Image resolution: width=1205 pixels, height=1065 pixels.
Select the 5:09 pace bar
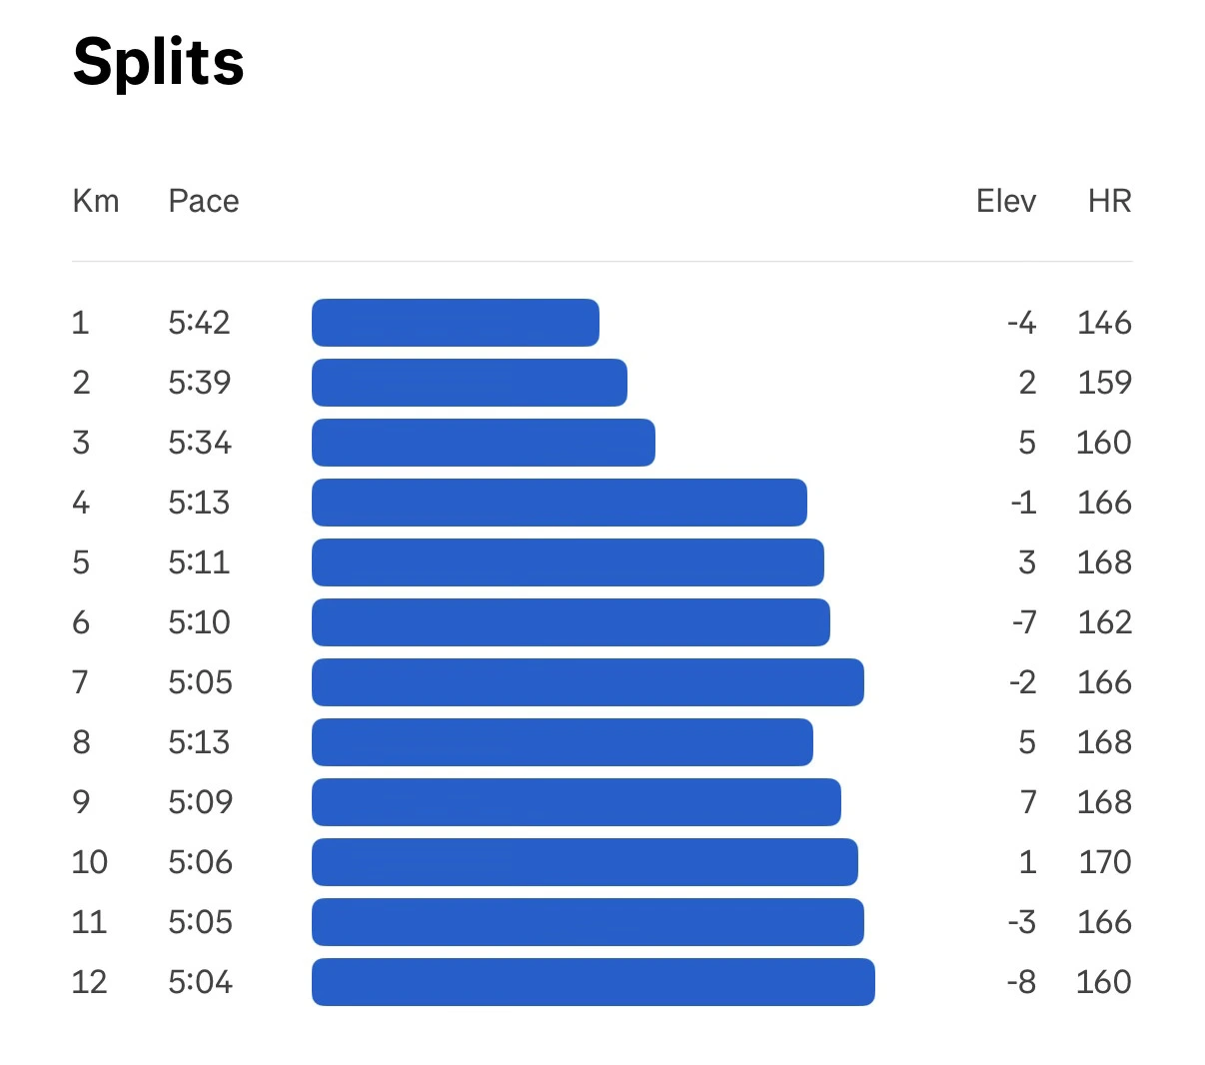pos(576,802)
